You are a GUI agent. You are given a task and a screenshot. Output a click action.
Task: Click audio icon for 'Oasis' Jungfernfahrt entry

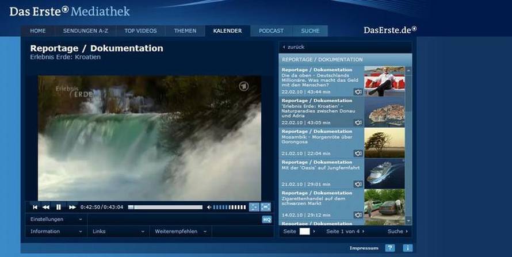[358, 185]
